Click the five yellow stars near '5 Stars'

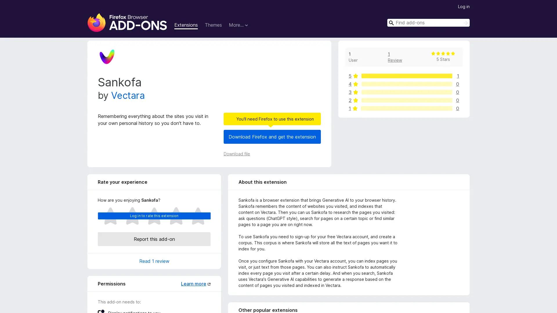tap(443, 54)
